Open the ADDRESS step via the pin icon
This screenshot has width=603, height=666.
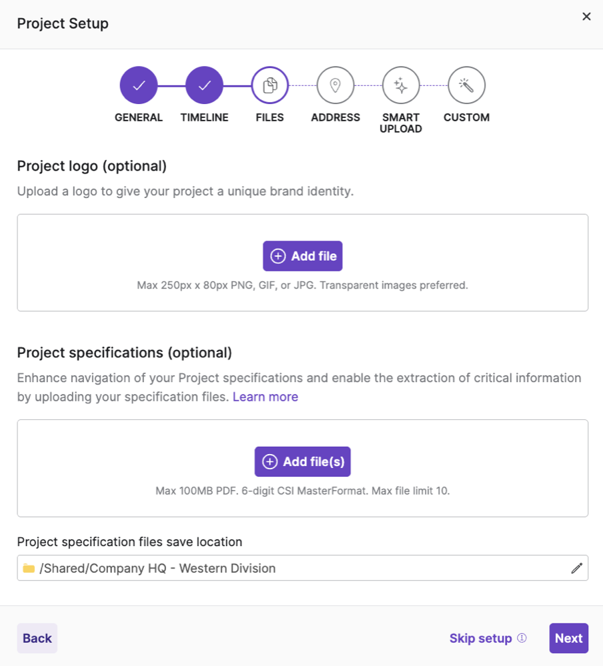[336, 85]
